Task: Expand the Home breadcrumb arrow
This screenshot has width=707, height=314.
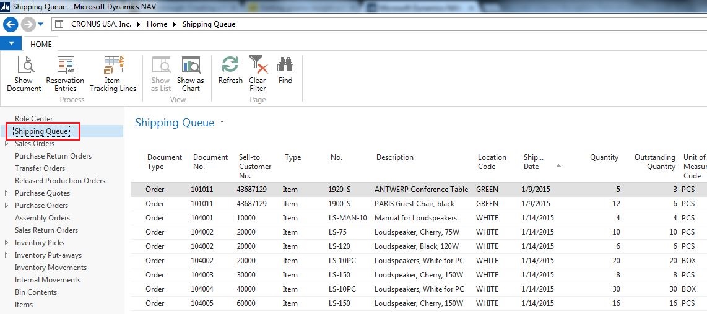Action: pos(175,24)
